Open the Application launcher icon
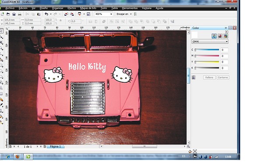The height and width of the screenshot is (168, 280). coord(80,14)
